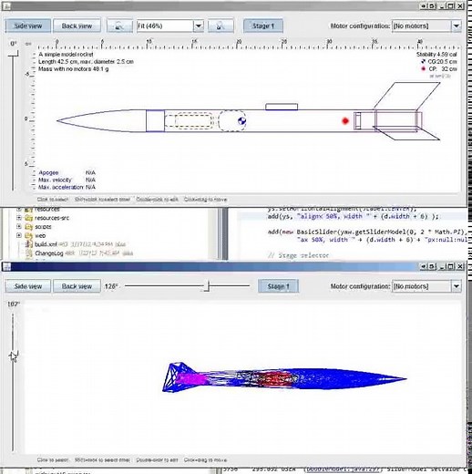This screenshot has height=474, width=472.
Task: Click the '// Stage selector' comment line
Action: click(298, 255)
